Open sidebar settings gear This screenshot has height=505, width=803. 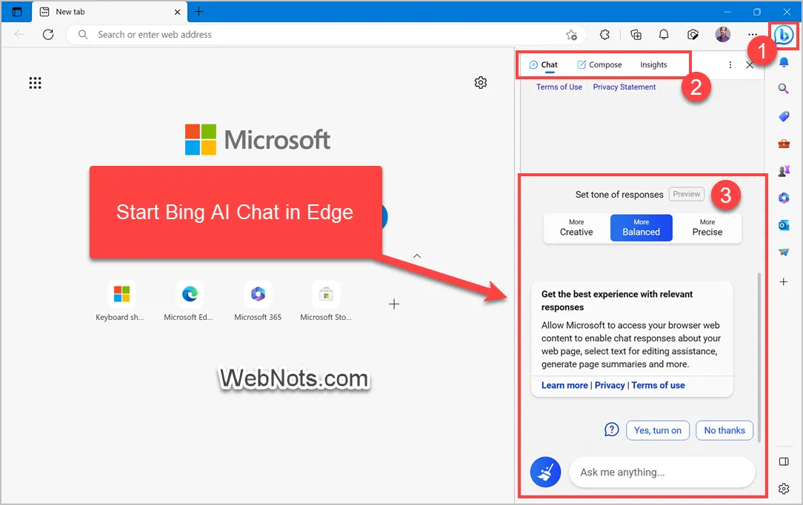[x=784, y=489]
